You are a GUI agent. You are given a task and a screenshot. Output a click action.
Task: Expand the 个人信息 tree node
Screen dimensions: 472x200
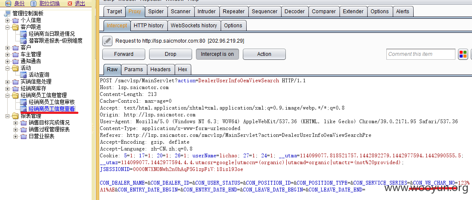pyautogui.click(x=8, y=20)
